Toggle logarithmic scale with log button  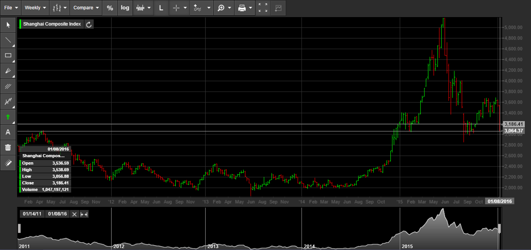click(x=125, y=8)
